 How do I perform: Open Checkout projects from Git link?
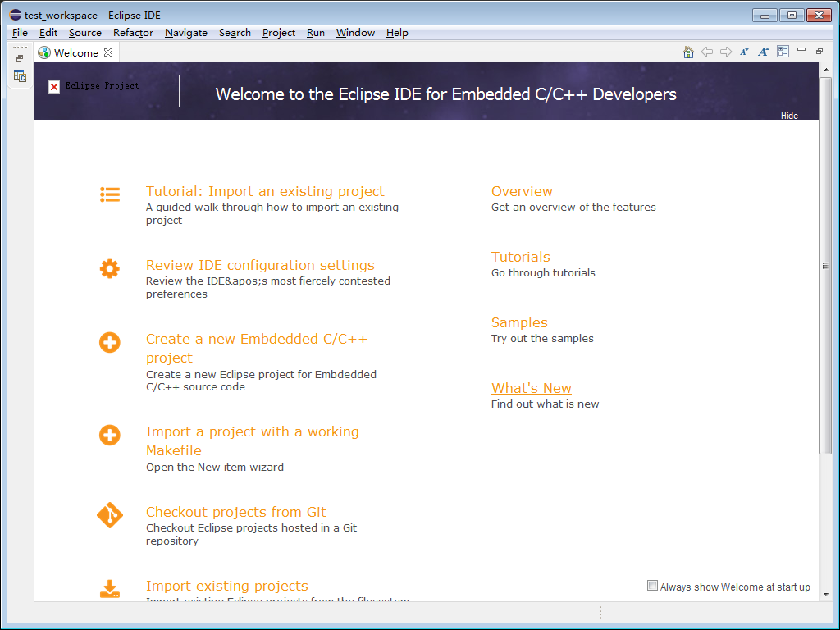pos(236,512)
